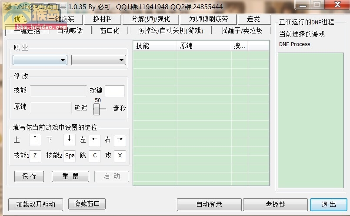Open the 优化 tab
Screen dimensions: 350x216
tap(20, 19)
